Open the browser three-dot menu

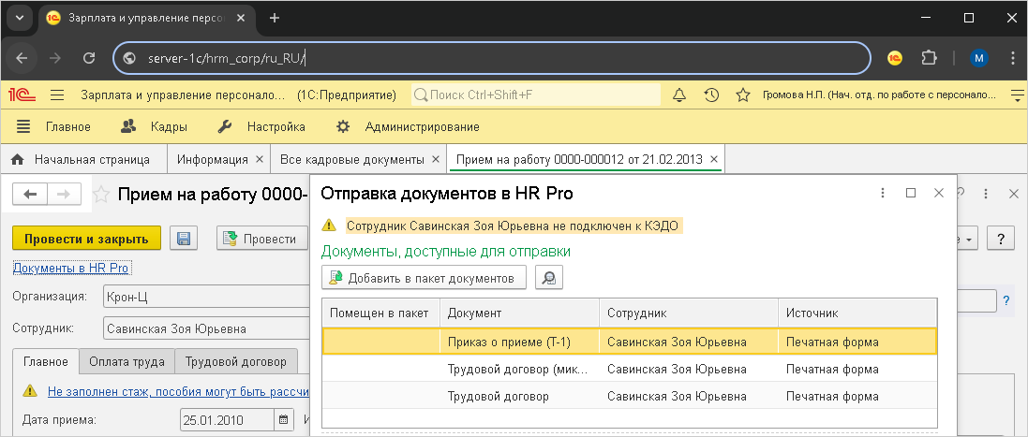[x=1012, y=58]
